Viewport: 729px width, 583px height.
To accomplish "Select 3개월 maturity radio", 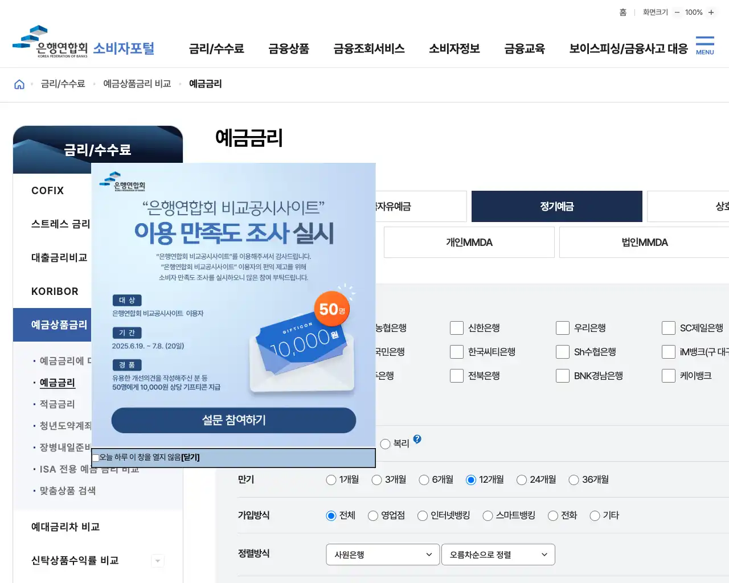I will 376,480.
